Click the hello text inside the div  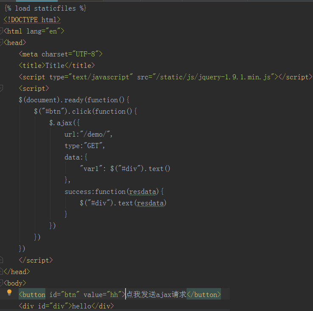pyautogui.click(x=81, y=306)
